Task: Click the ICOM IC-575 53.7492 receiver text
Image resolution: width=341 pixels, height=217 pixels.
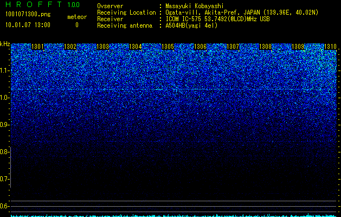Action: [x=217, y=19]
